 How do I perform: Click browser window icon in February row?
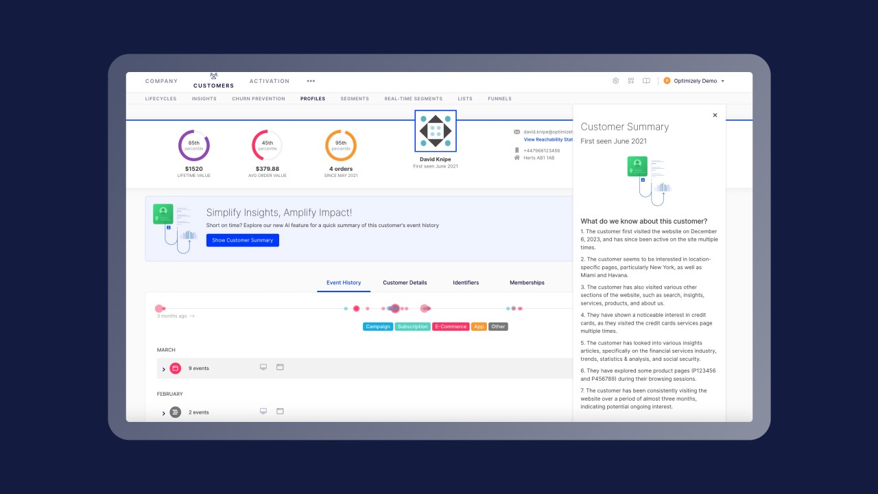point(280,412)
